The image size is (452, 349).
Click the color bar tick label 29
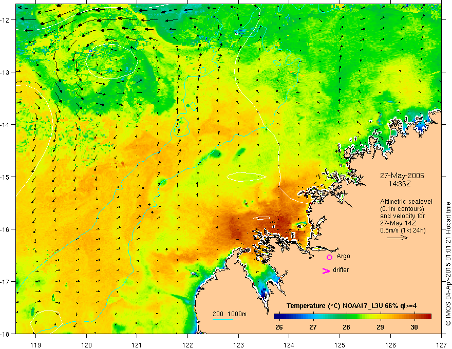pos(380,327)
